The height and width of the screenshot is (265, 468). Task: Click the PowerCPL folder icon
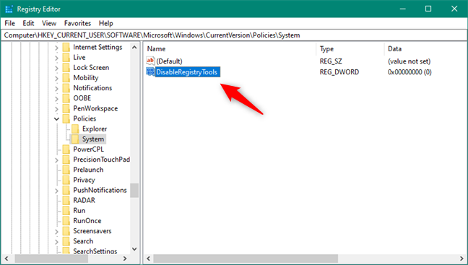click(x=66, y=149)
